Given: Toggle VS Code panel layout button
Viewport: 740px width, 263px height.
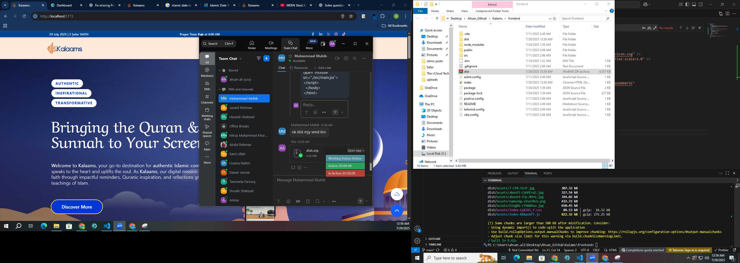Looking at the screenshot, I should tap(694, 4).
